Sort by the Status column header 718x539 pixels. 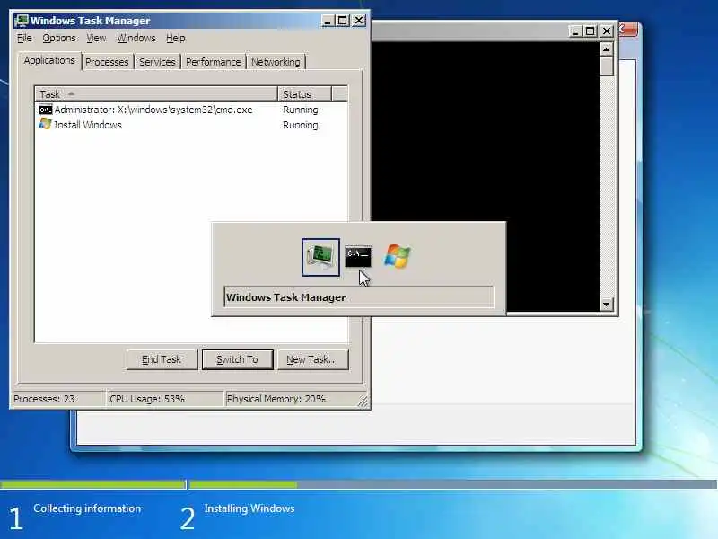[304, 94]
